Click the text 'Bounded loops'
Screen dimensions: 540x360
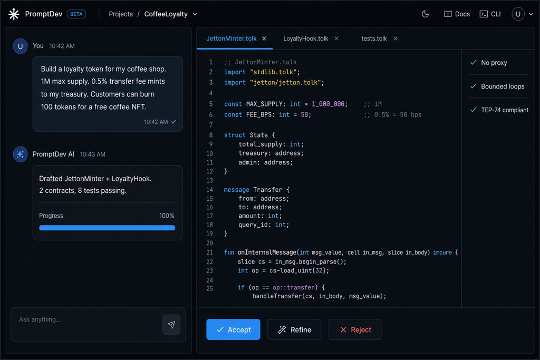503,86
